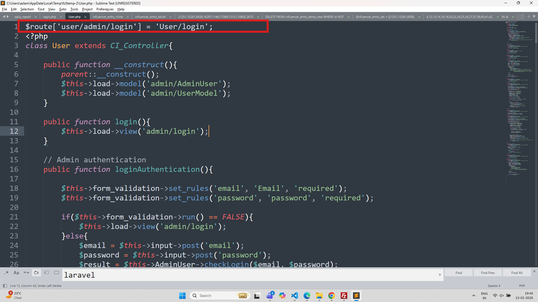
Task: Click the Find Prev button
Action: (488, 273)
